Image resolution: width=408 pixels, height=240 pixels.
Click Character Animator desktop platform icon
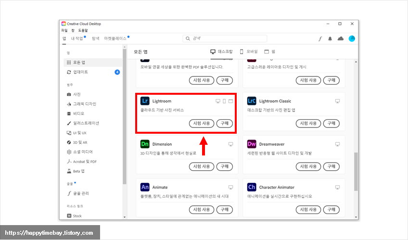click(x=337, y=188)
